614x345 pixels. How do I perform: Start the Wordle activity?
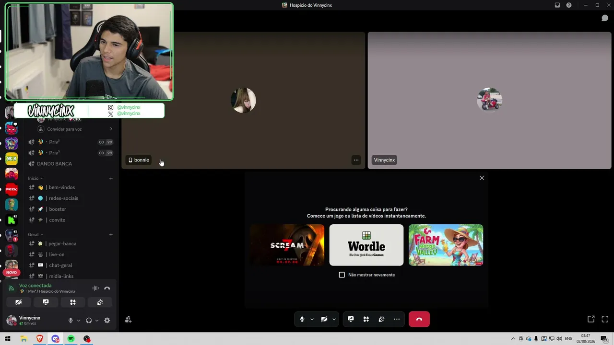(x=366, y=245)
